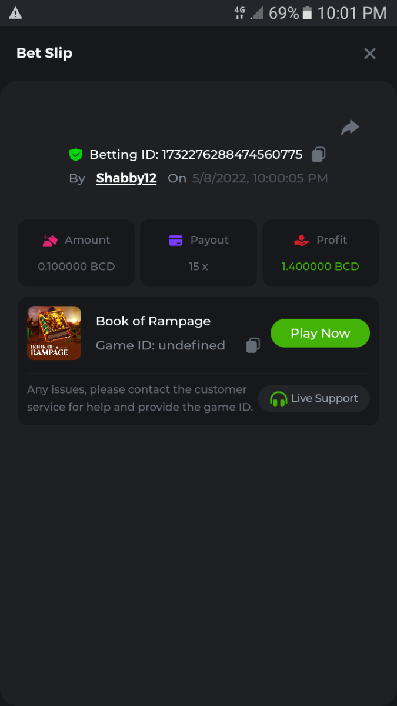This screenshot has height=706, width=397.
Task: Close the Bet Slip panel
Action: pos(370,54)
